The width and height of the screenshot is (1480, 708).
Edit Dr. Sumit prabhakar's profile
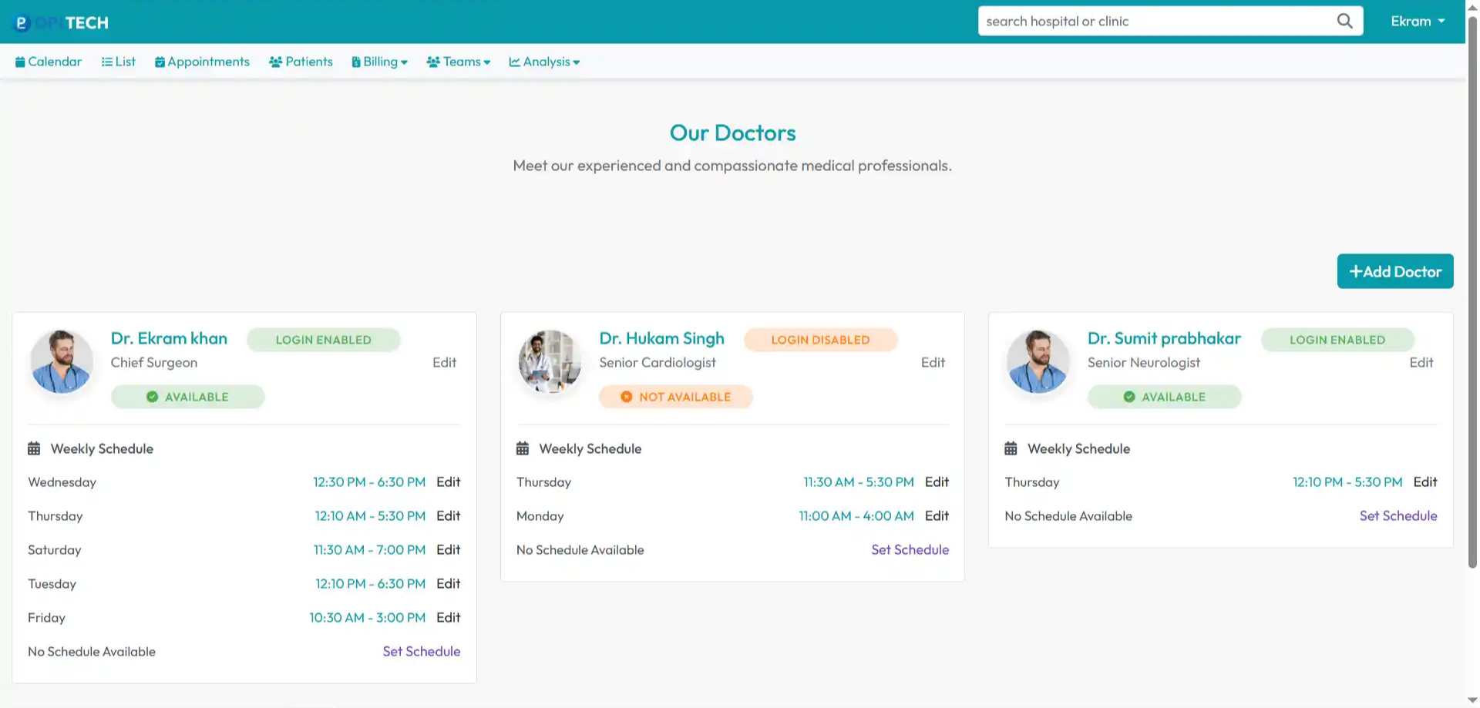1421,362
